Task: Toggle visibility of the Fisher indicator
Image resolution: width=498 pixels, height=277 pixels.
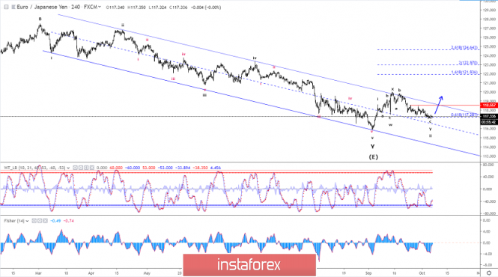Action: [34, 221]
